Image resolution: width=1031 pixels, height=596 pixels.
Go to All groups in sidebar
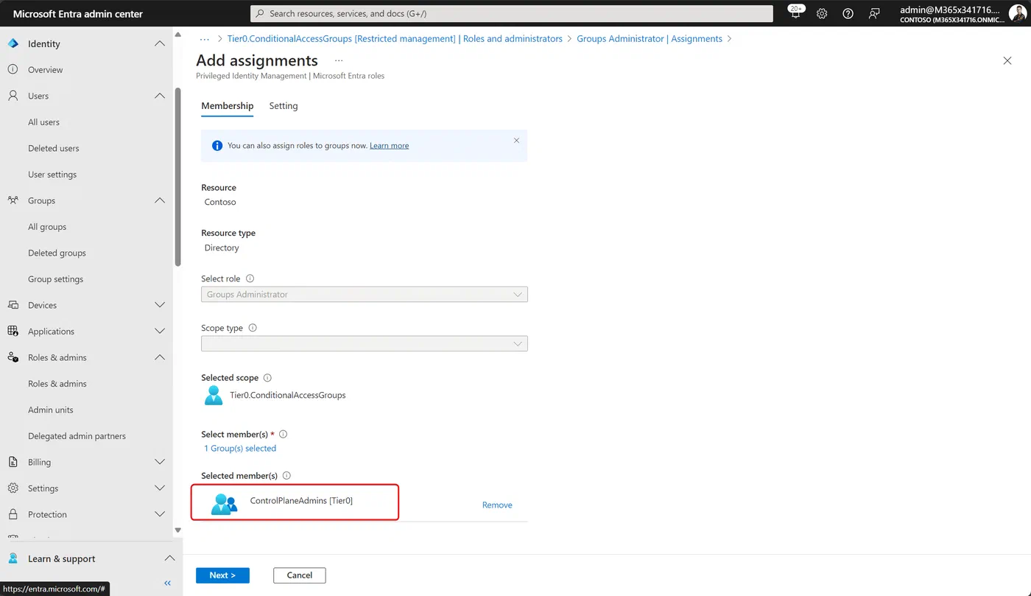tap(47, 227)
